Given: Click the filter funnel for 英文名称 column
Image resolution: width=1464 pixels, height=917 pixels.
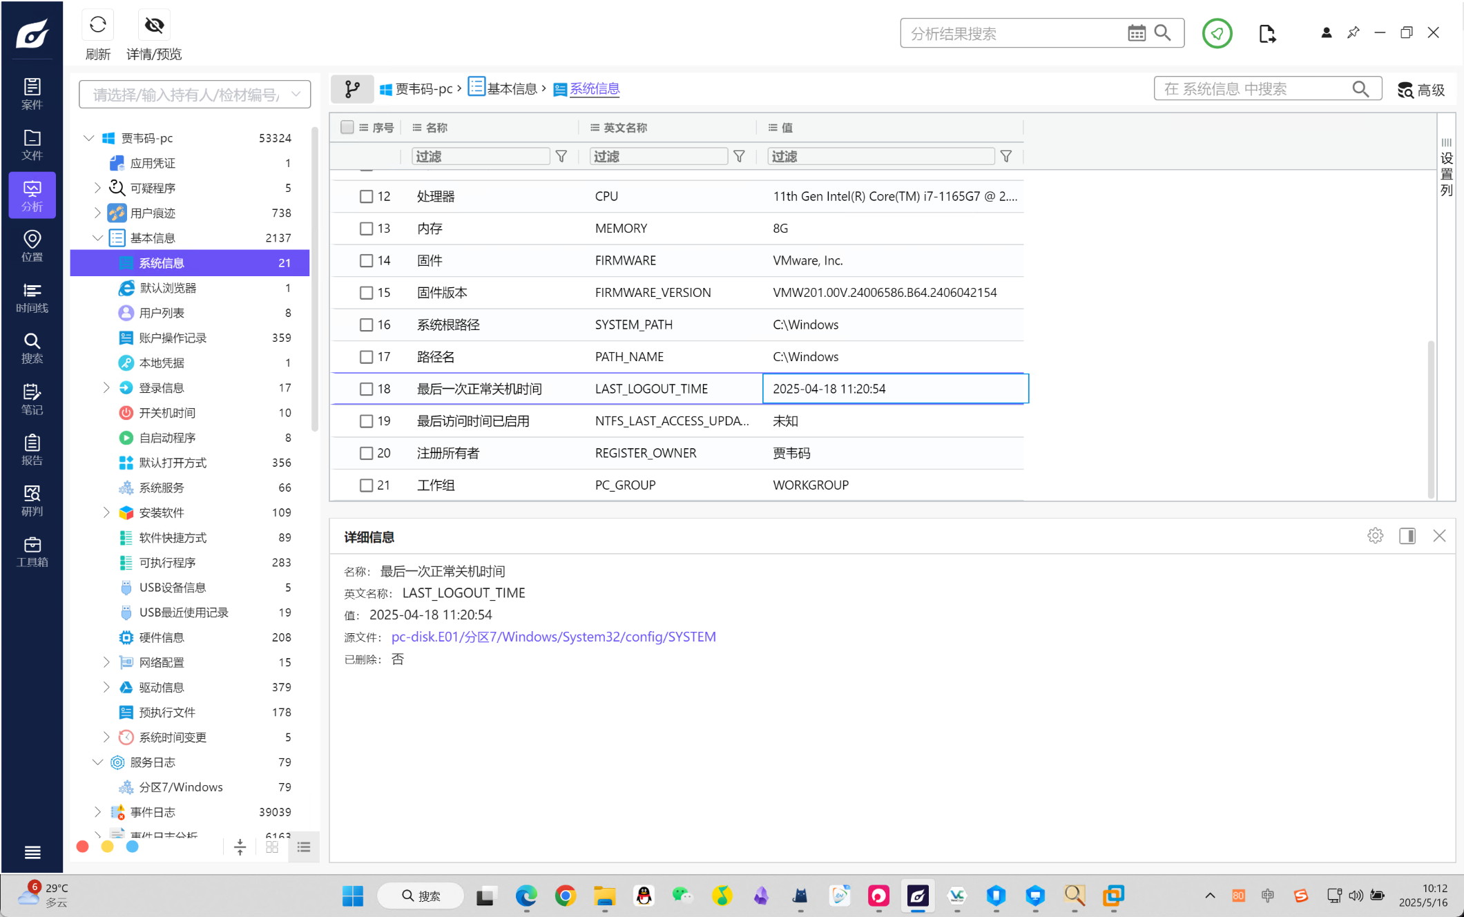Looking at the screenshot, I should (739, 157).
